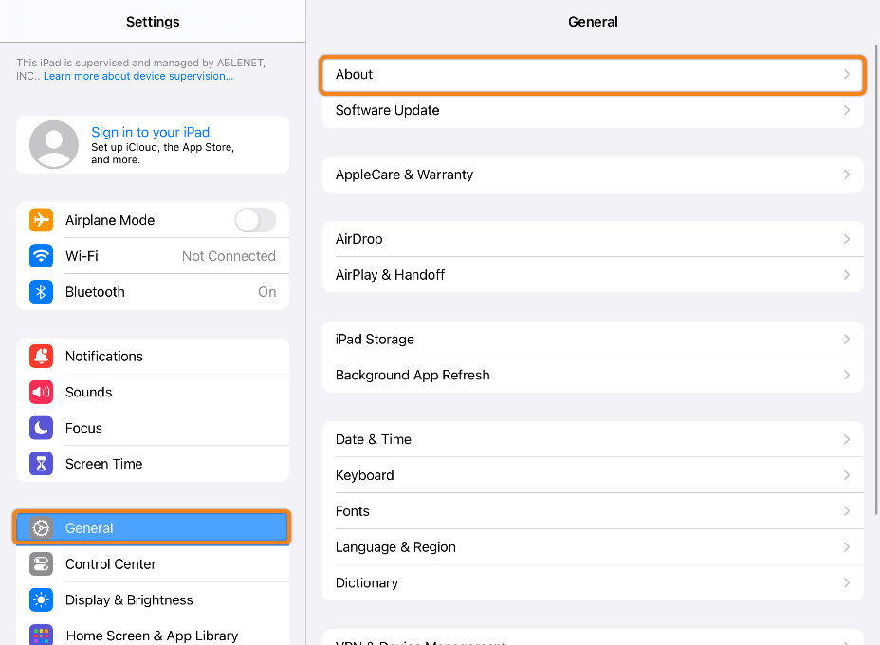Open Dictionary settings
The width and height of the screenshot is (880, 645).
[x=593, y=583]
